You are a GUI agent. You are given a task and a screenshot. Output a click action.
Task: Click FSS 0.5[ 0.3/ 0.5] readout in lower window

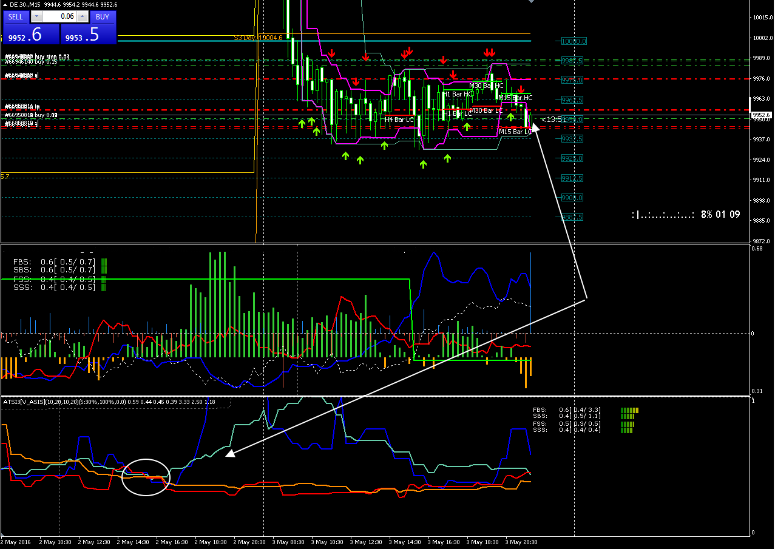tap(566, 423)
